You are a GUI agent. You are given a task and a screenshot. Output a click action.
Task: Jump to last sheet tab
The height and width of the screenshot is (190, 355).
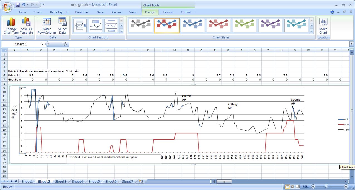16,181
